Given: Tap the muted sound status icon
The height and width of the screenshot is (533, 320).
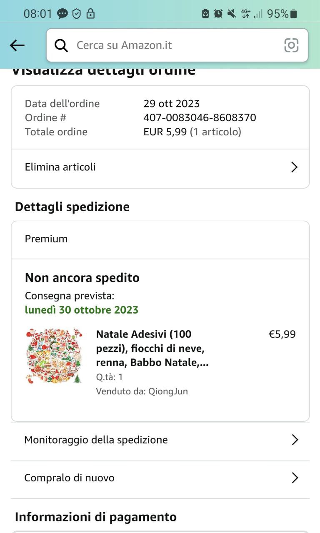Looking at the screenshot, I should 232,14.
